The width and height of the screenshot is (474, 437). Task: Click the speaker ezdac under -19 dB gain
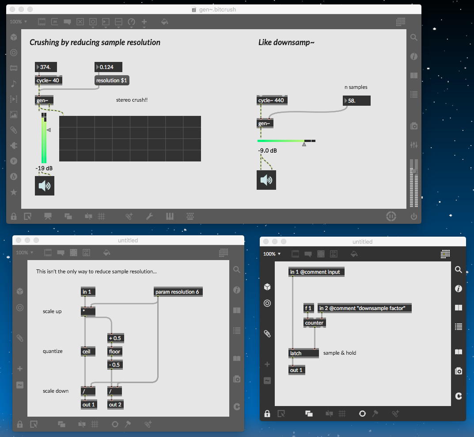point(45,185)
